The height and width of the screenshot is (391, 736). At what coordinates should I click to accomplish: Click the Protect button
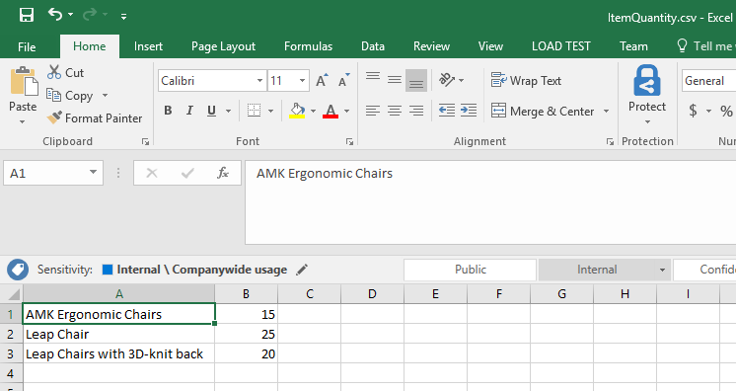click(647, 94)
